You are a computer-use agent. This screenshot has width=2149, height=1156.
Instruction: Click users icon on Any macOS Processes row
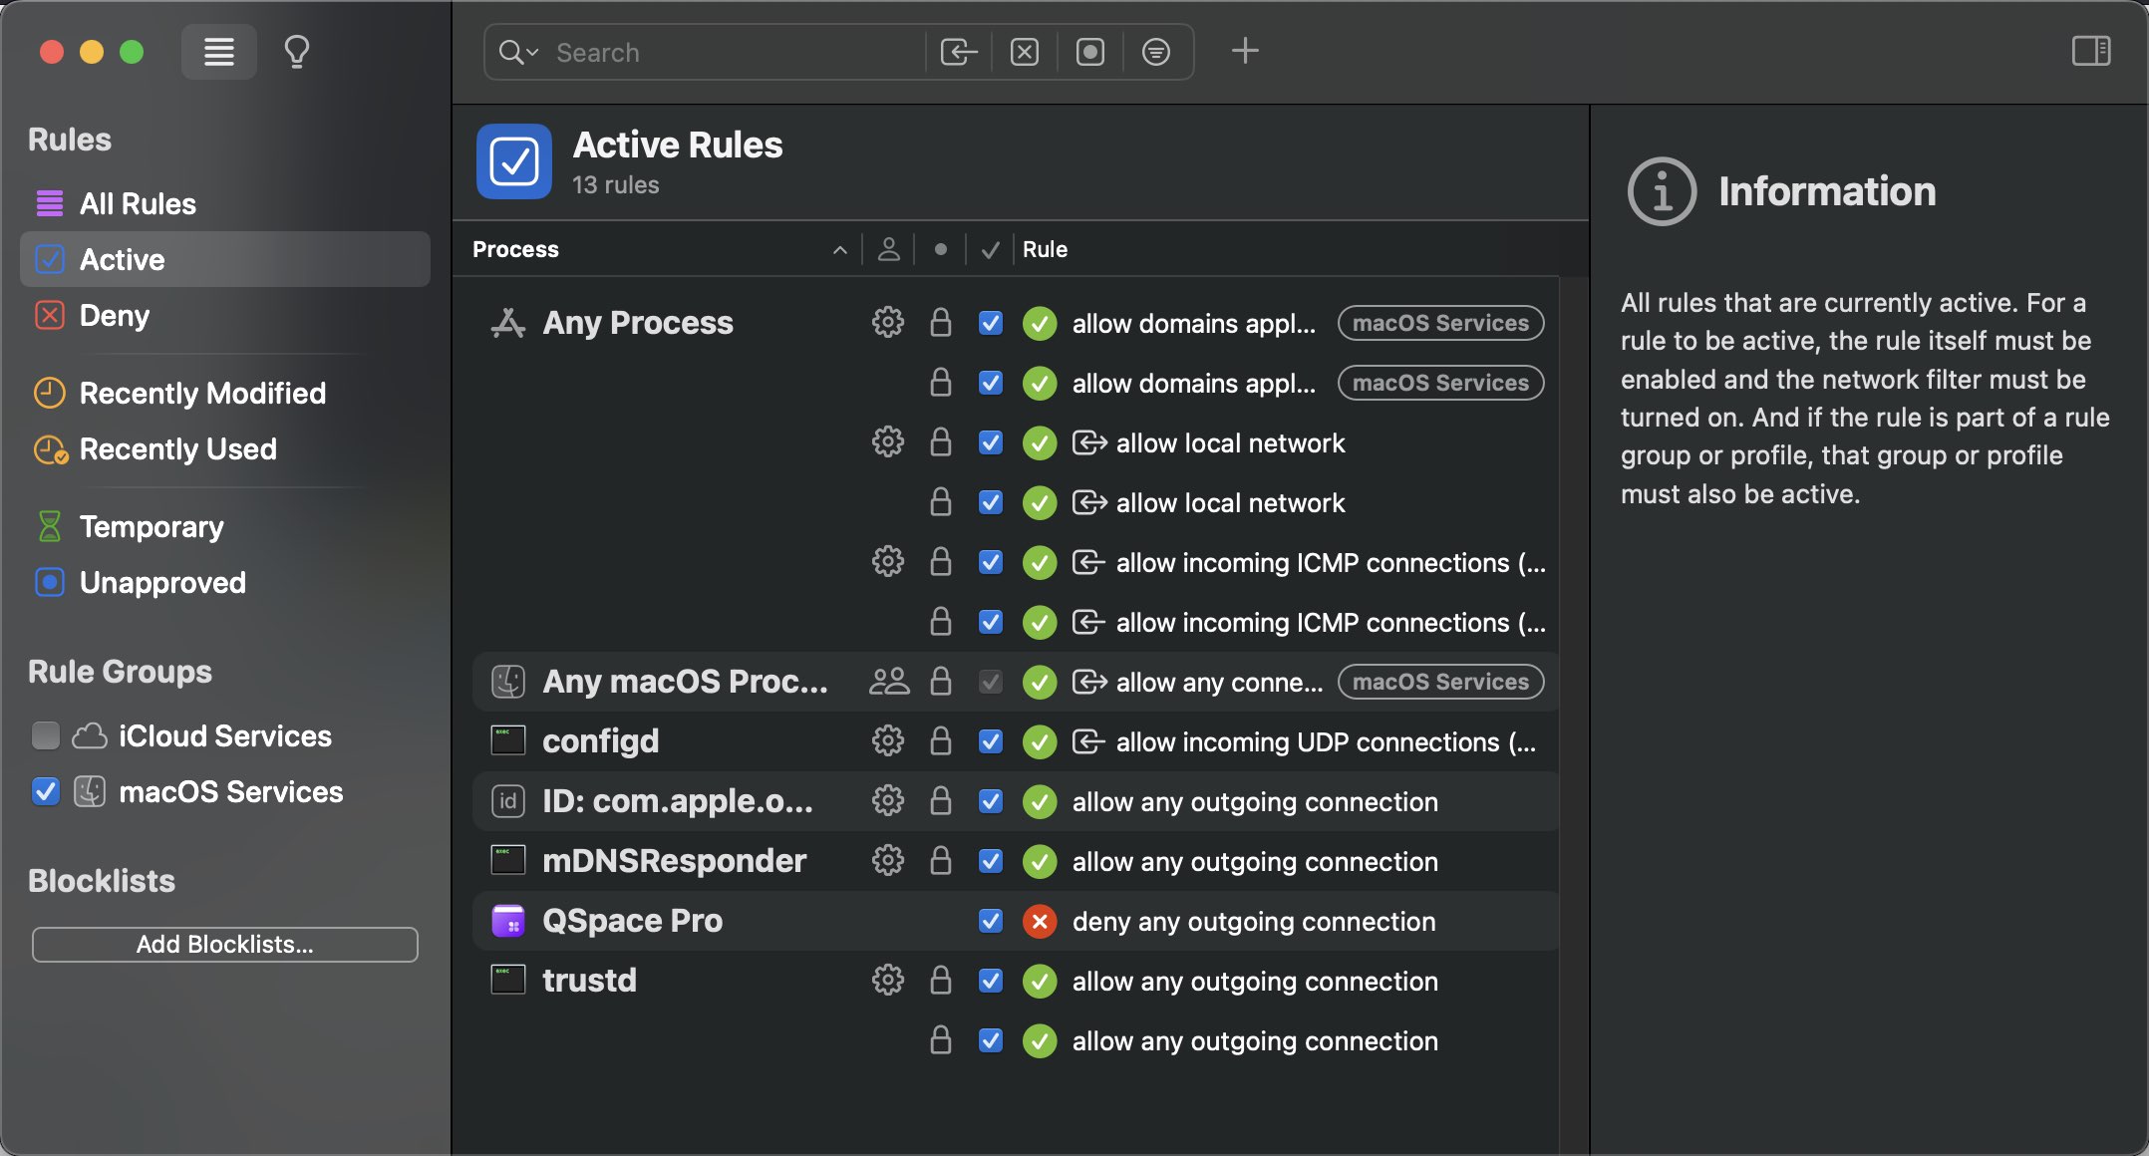(888, 681)
